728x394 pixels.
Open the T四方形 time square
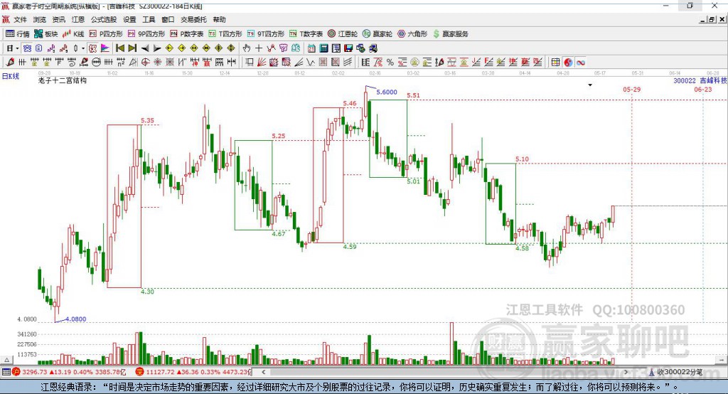[225, 34]
